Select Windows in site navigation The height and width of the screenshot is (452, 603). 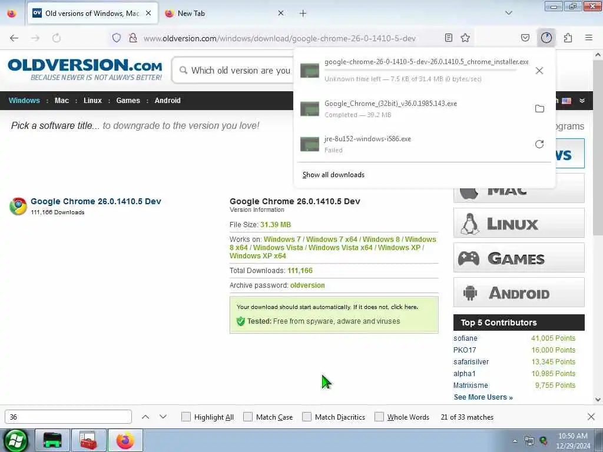24,100
